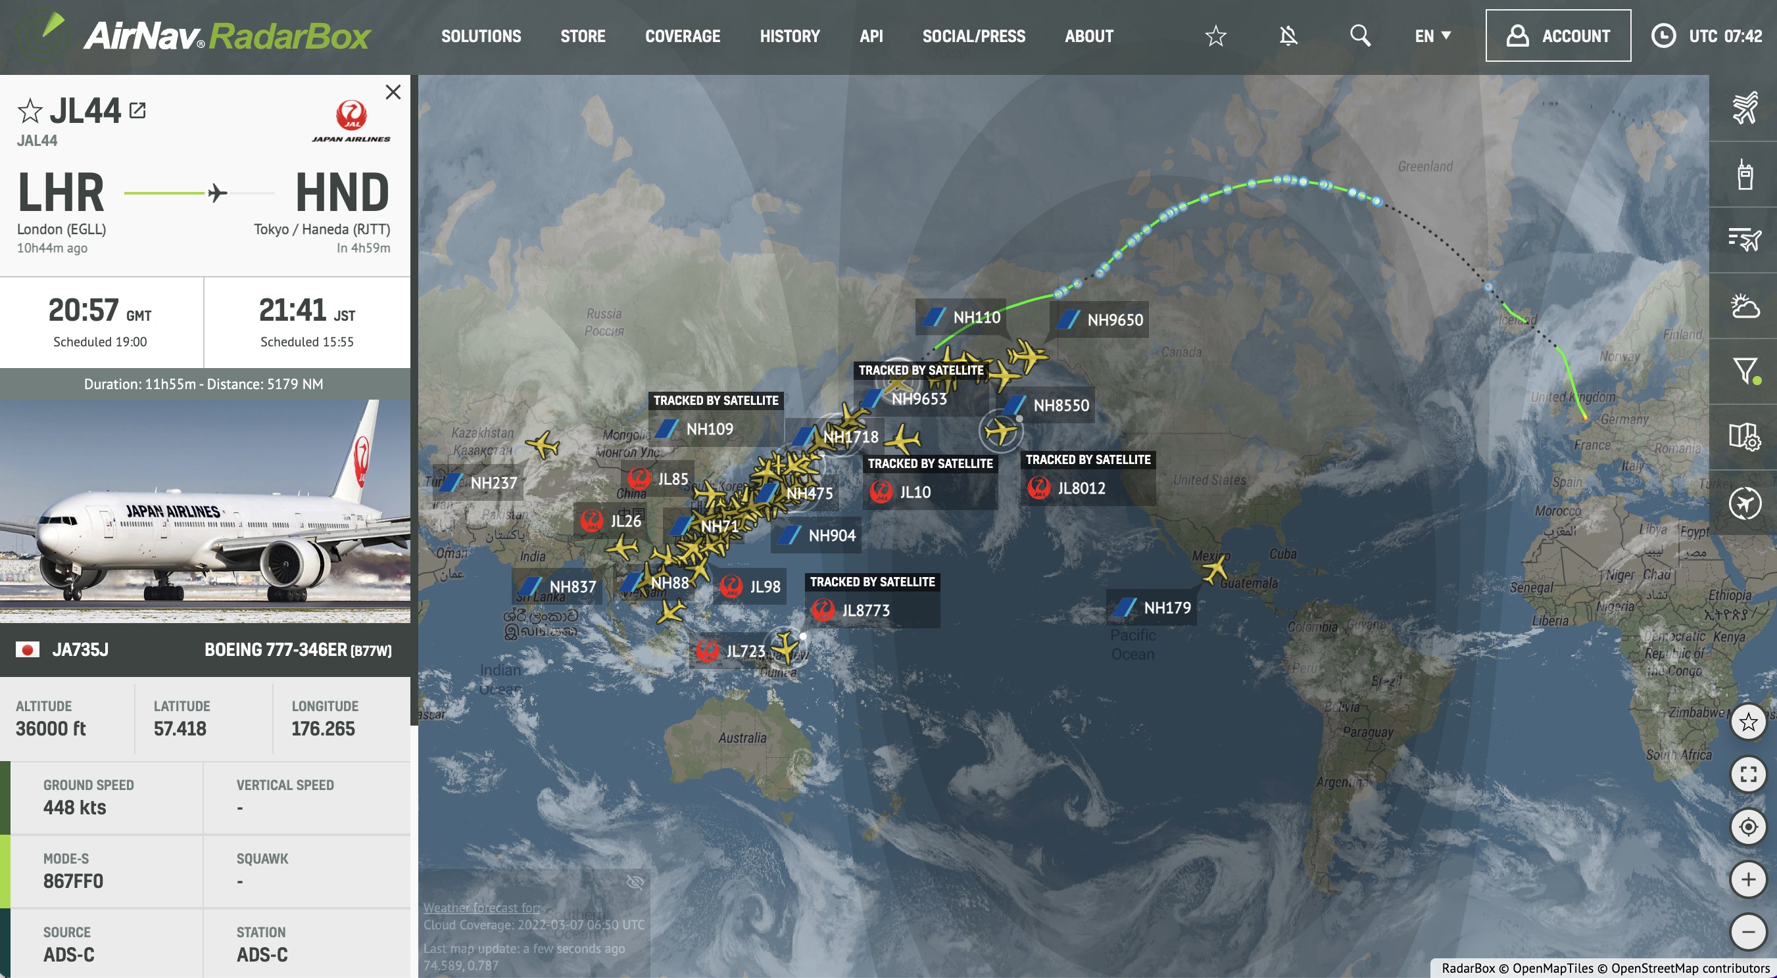Open the Japan Airlines 777 aircraft photo
The height and width of the screenshot is (978, 1777).
point(205,511)
